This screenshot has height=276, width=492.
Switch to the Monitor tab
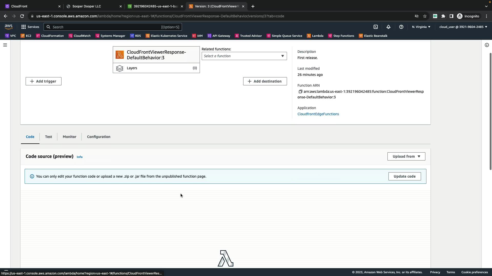(69, 137)
